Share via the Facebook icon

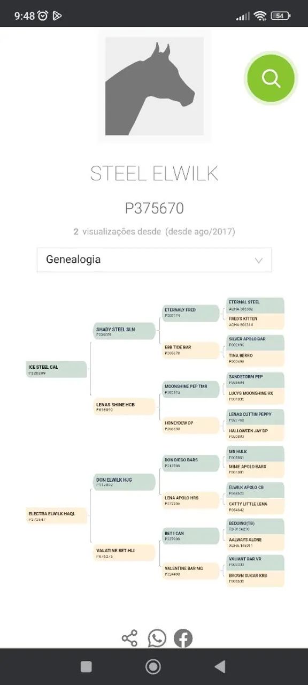[x=183, y=638]
